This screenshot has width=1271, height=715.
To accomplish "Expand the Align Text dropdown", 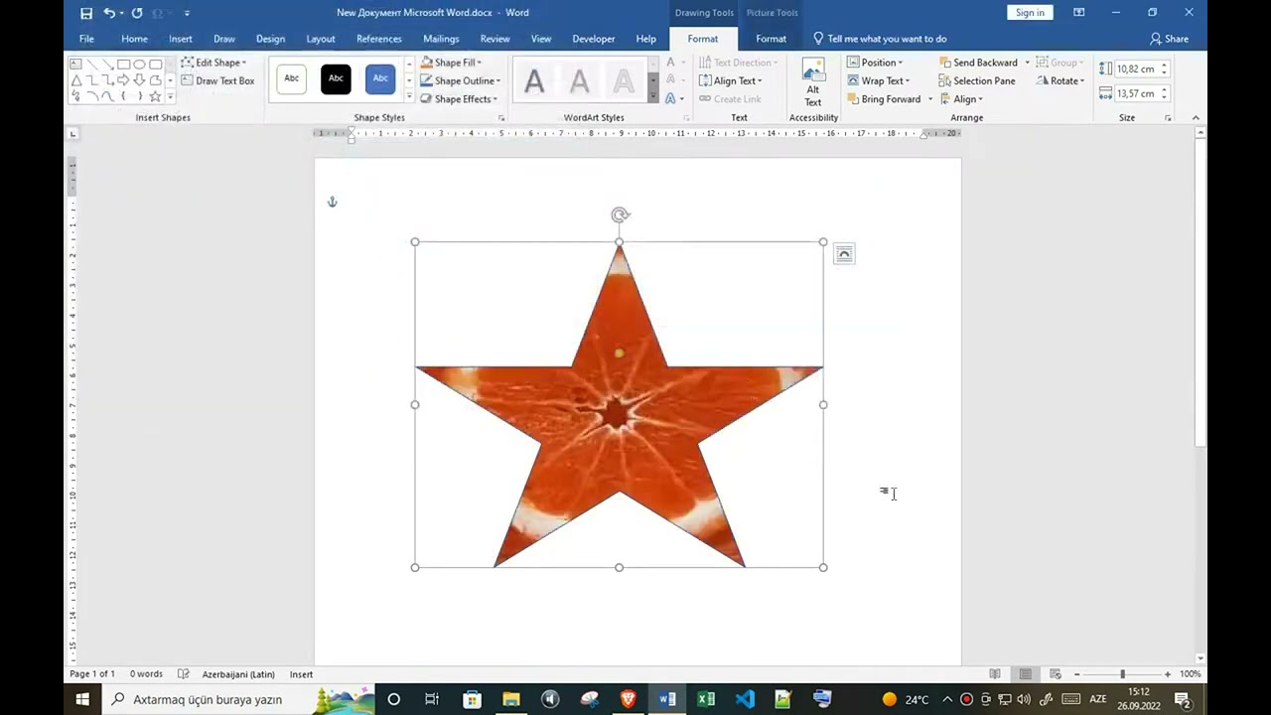I will tap(731, 80).
